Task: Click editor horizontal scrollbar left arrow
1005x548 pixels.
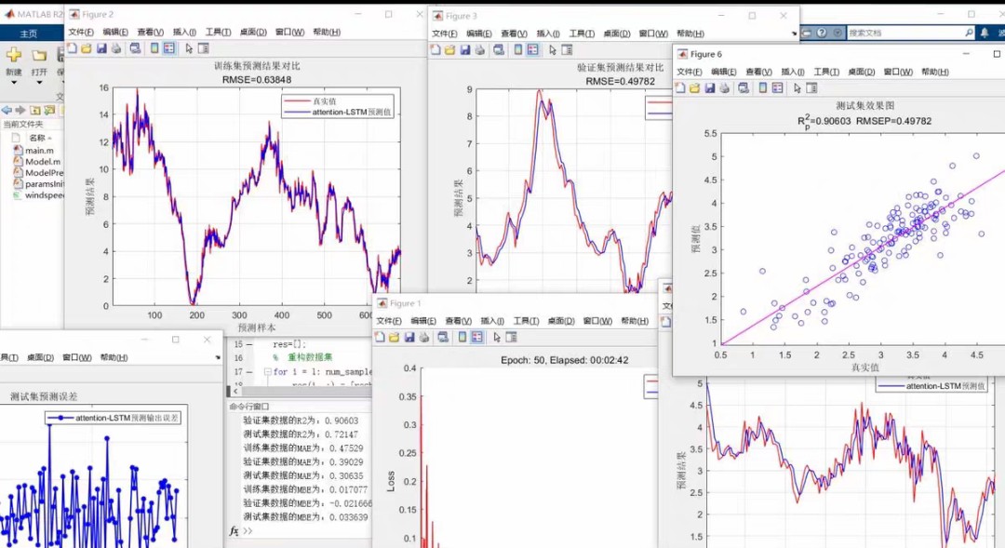Action: (235, 391)
